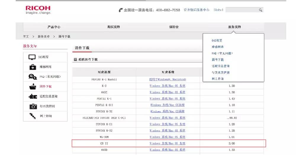
Task: Click the PENTAX K-70 model cell
Action: click(104, 112)
